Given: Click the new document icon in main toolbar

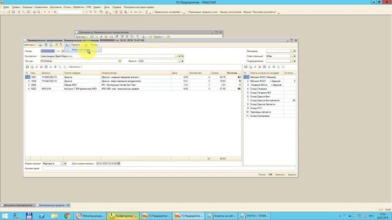Looking at the screenshot, I should 4,12.
